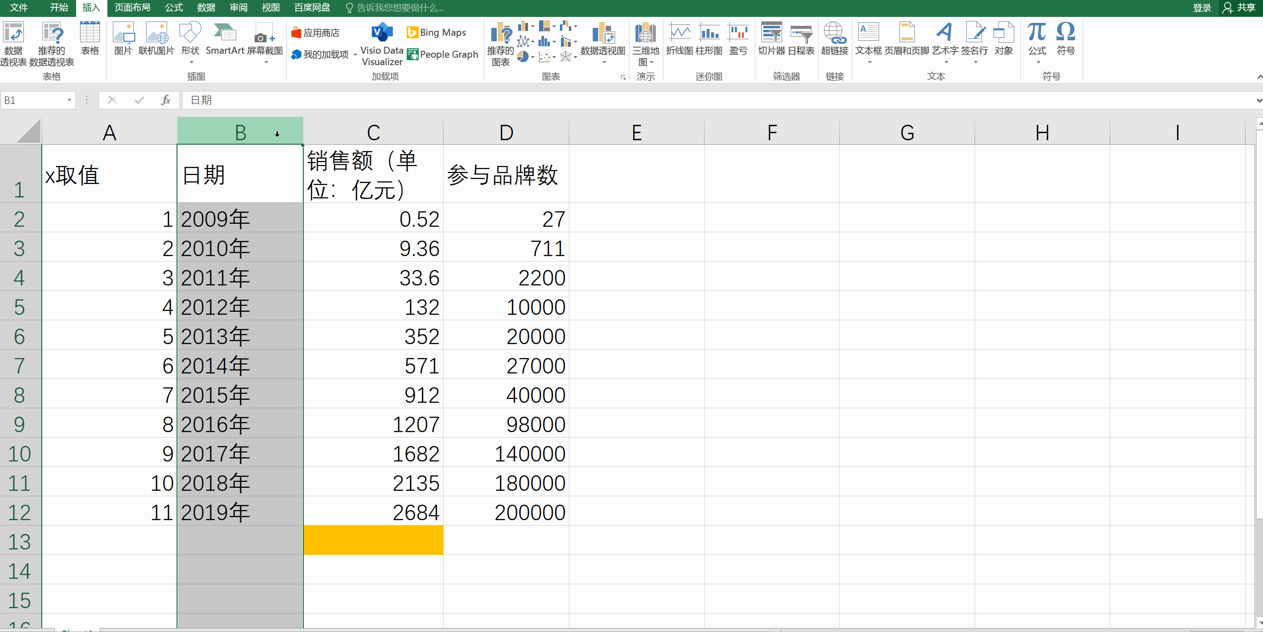
Task: Open the People Graph add-in
Action: [443, 55]
